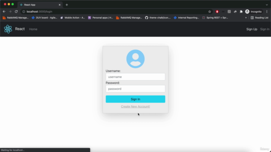Click the React logo in navbar

[x=8, y=29]
